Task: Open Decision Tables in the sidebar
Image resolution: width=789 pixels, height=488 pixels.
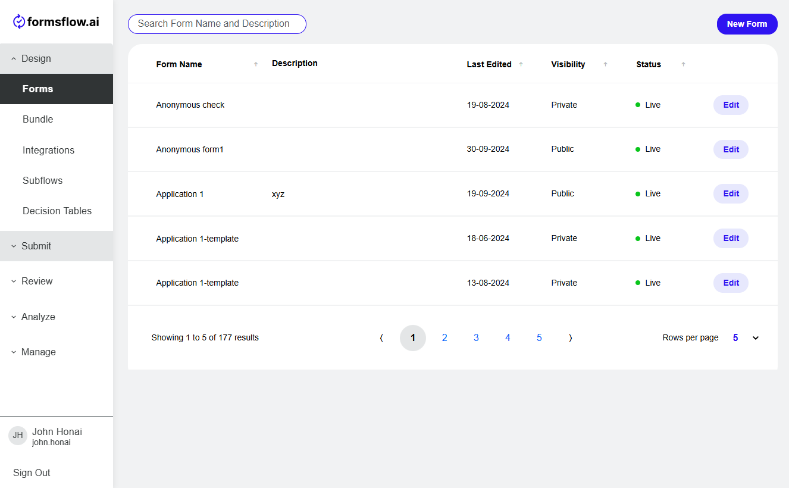Action: pos(57,211)
